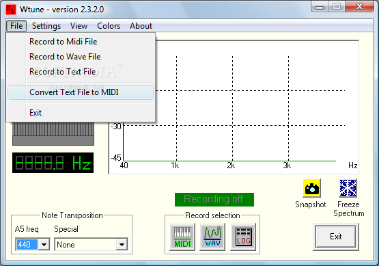The height and width of the screenshot is (266, 379).
Task: Select the MIDI record icon
Action: point(182,237)
